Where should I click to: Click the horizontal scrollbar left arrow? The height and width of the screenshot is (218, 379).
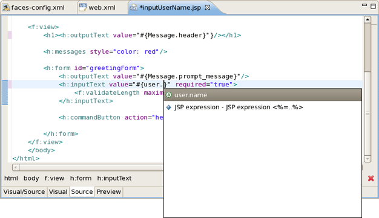[16, 167]
